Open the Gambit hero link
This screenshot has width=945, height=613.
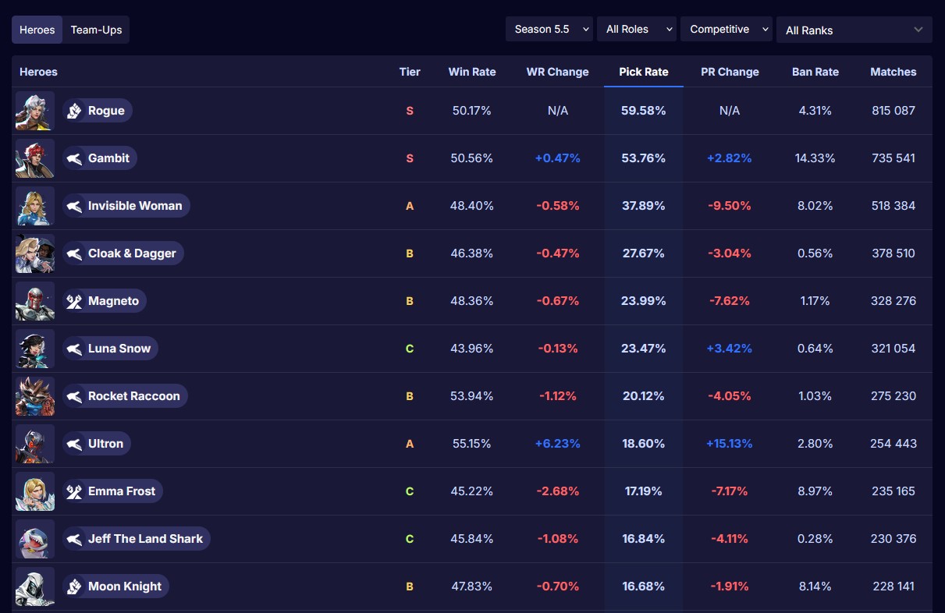point(100,158)
